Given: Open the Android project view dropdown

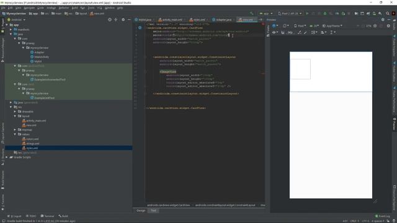Looking at the screenshot, I should pyautogui.click(x=16, y=19).
